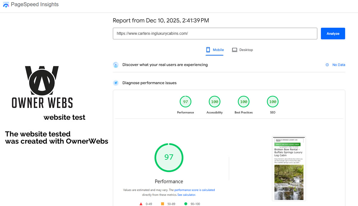Click the mobile page screenshot thumbnail

[x=289, y=168]
